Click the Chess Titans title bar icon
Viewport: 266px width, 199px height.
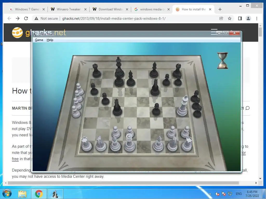pos(35,34)
